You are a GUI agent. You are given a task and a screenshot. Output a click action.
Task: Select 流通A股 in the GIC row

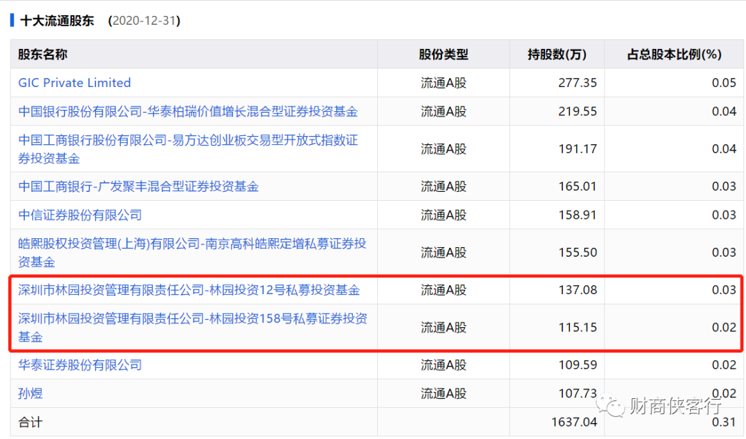click(x=443, y=83)
